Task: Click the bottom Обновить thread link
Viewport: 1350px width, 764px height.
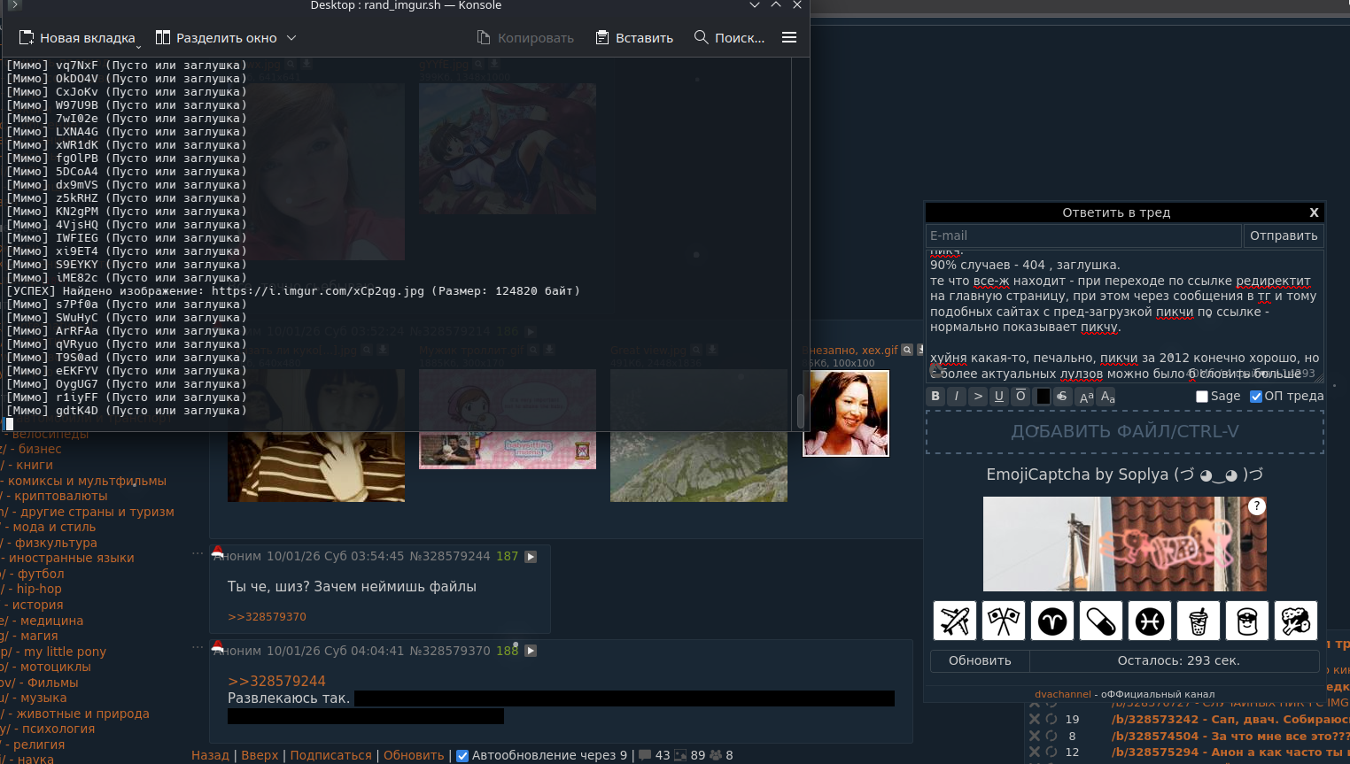Action: point(414,756)
